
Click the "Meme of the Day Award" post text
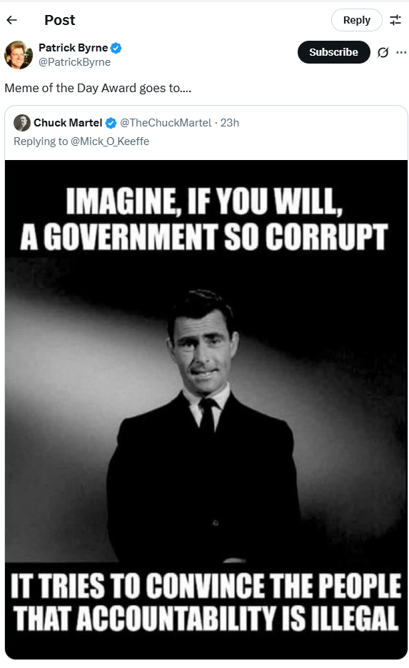coord(98,88)
